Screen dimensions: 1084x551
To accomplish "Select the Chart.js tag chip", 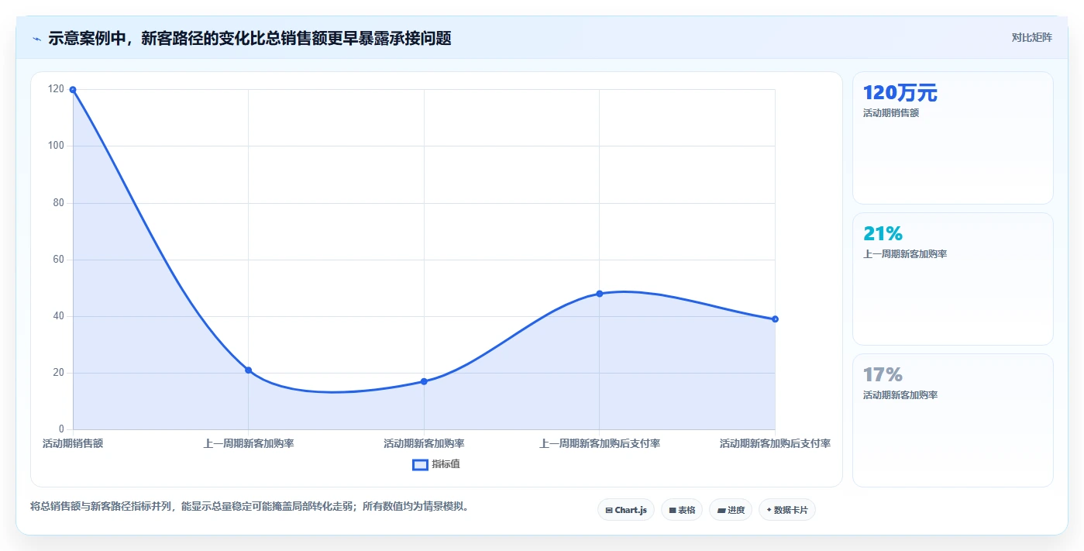I will (x=626, y=510).
